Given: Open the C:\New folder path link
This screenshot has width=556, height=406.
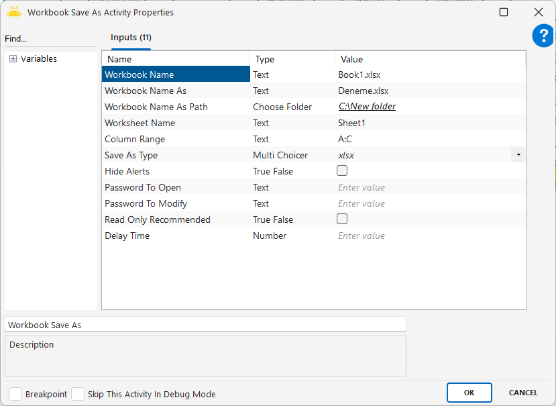Looking at the screenshot, I should point(367,107).
